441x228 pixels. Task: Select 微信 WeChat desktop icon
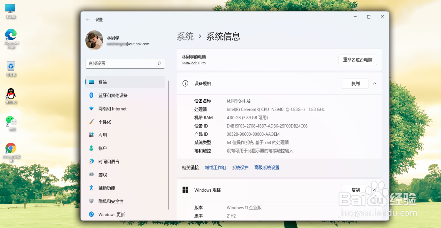click(x=11, y=123)
